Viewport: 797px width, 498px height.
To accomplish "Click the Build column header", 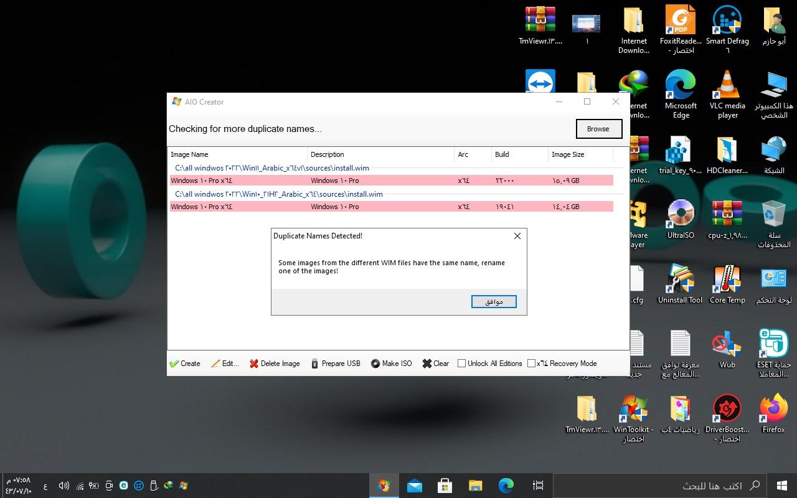I will tap(519, 154).
